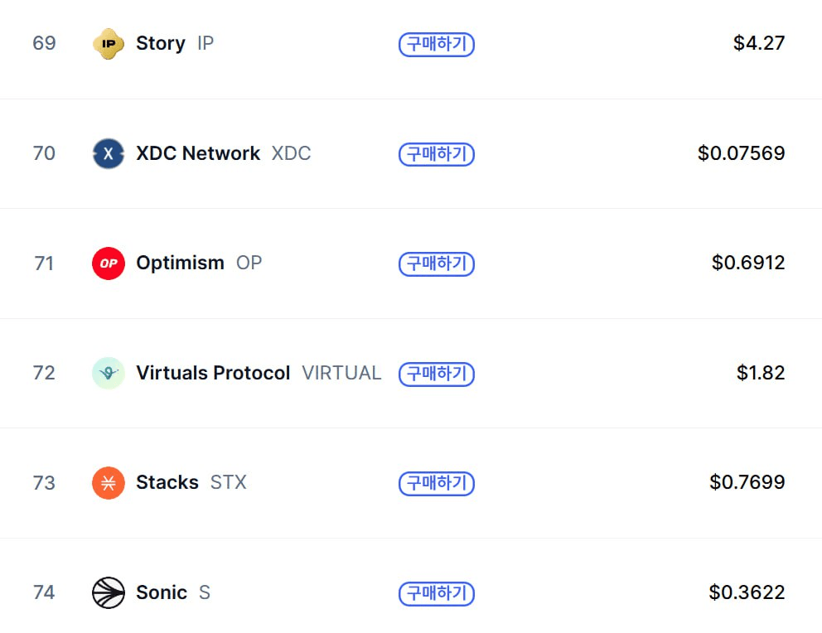Click 구매하기 button in Sonic row
The height and width of the screenshot is (633, 822).
437,593
